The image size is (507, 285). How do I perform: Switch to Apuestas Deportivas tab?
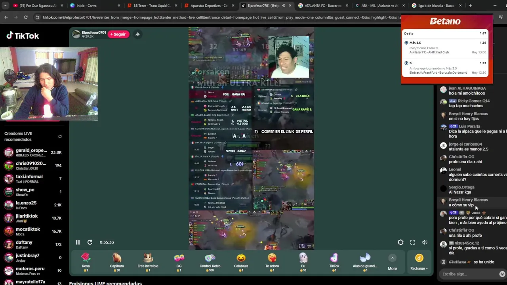pos(208,6)
